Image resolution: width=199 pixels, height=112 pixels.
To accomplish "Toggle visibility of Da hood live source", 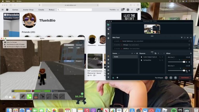I will point(162,60).
